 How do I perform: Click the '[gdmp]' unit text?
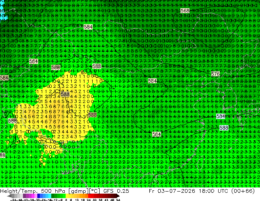click(x=79, y=191)
